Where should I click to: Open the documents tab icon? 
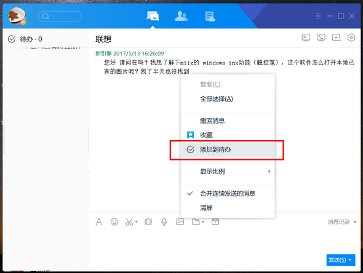pyautogui.click(x=210, y=17)
